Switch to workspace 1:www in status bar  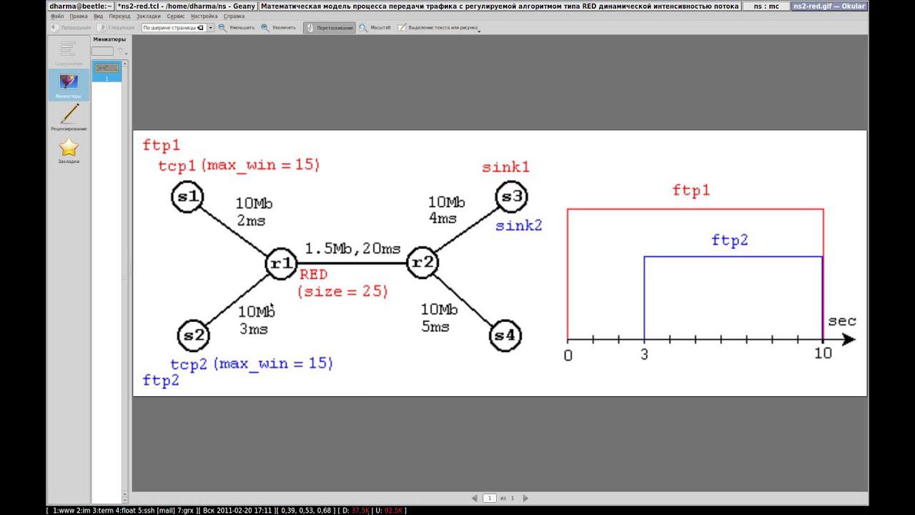pyautogui.click(x=64, y=511)
